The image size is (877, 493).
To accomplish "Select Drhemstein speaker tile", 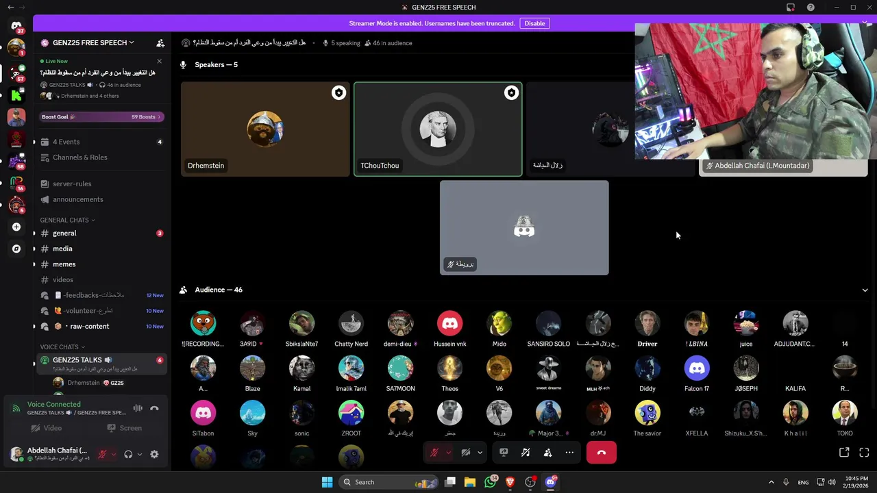I will coord(265,129).
